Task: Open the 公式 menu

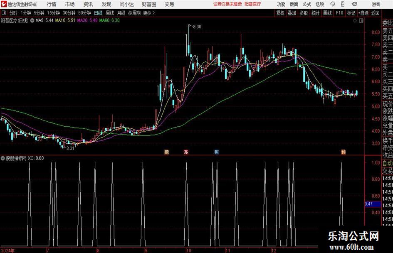Action: 307,4
